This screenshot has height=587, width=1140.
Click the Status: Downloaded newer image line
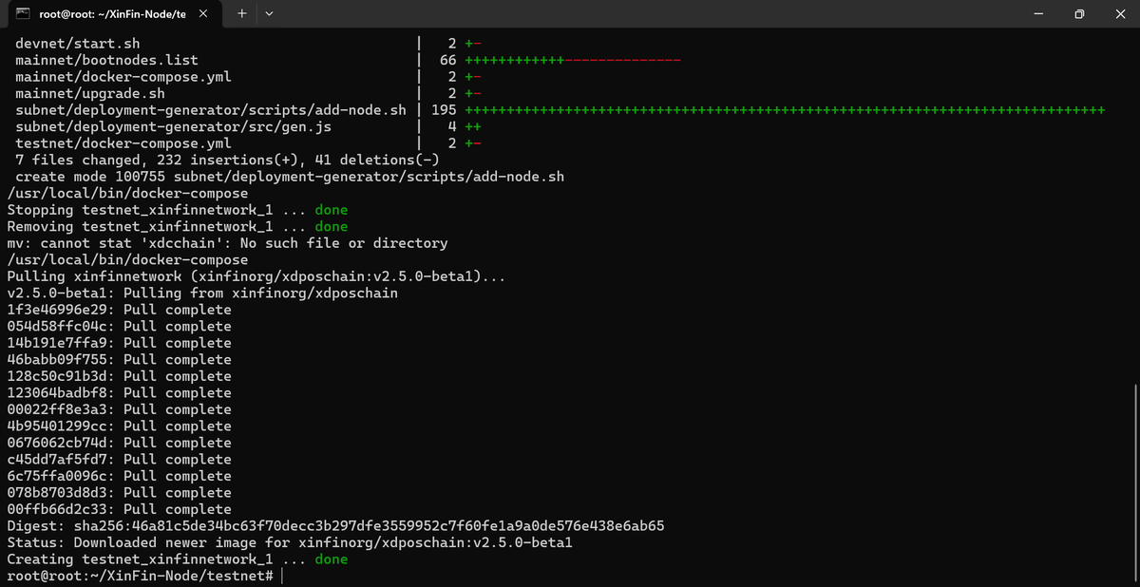pyautogui.click(x=285, y=541)
